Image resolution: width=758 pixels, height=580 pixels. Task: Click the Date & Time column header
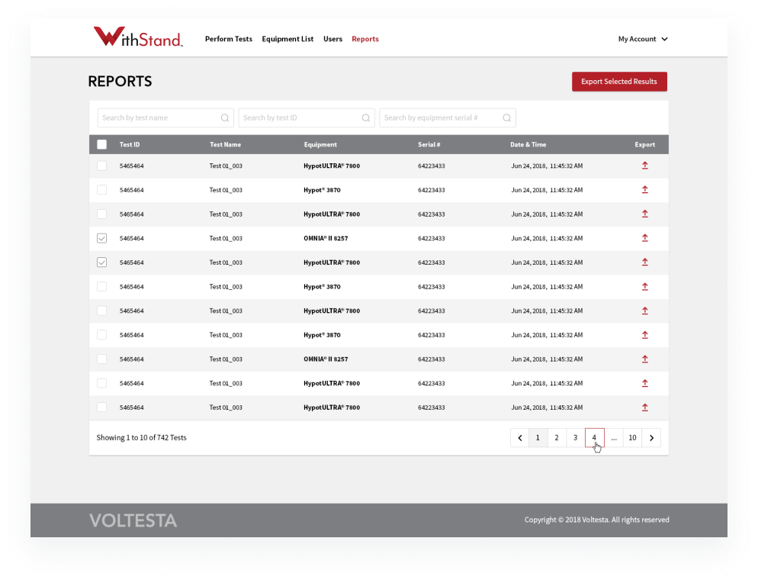pyautogui.click(x=528, y=145)
